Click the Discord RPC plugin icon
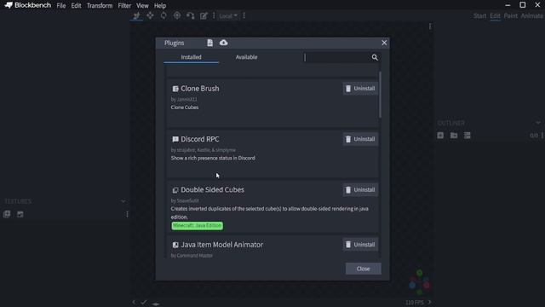 click(x=175, y=139)
